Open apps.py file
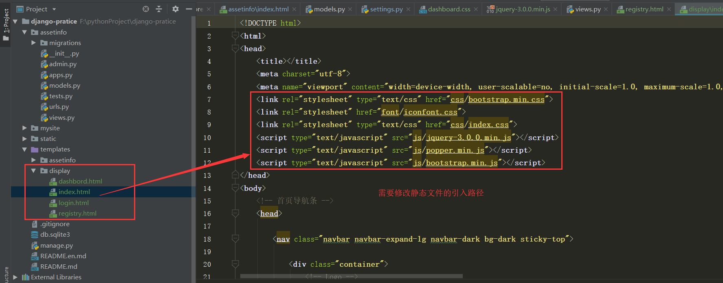Viewport: 723px width, 283px height. pyautogui.click(x=61, y=75)
